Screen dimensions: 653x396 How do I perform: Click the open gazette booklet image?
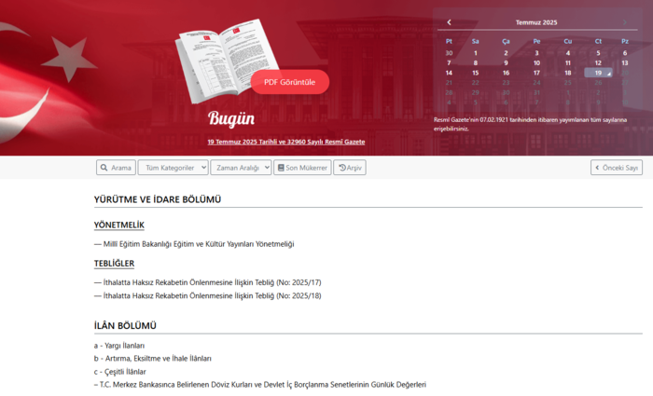tap(225, 61)
